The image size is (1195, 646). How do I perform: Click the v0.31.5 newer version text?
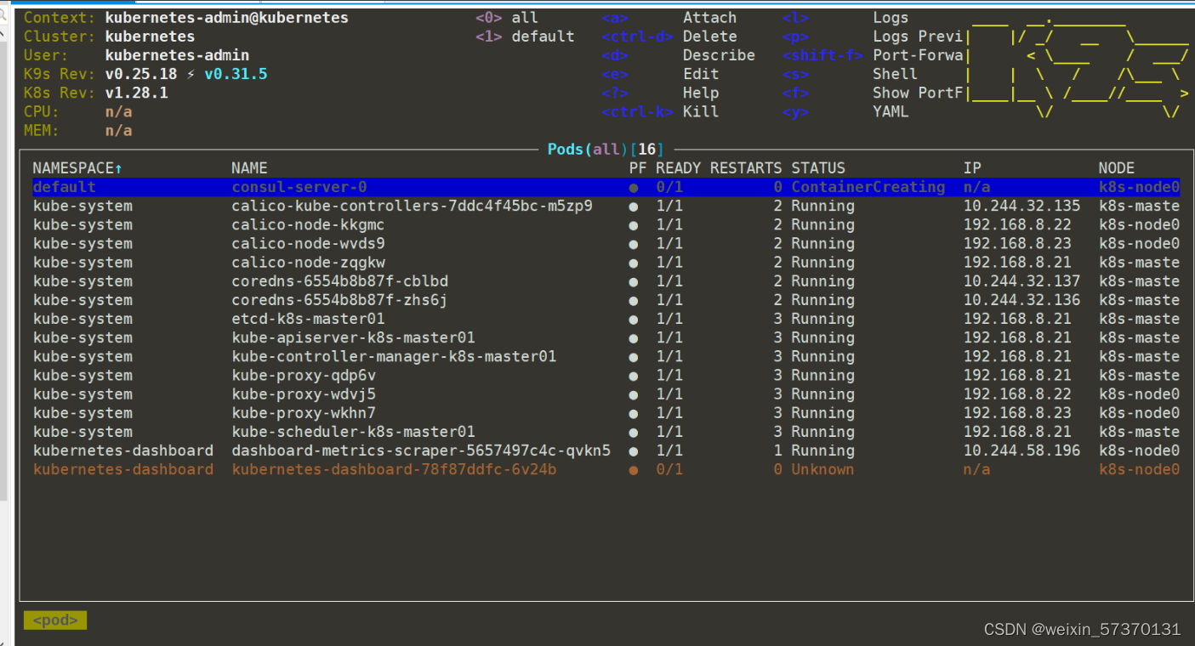(236, 74)
